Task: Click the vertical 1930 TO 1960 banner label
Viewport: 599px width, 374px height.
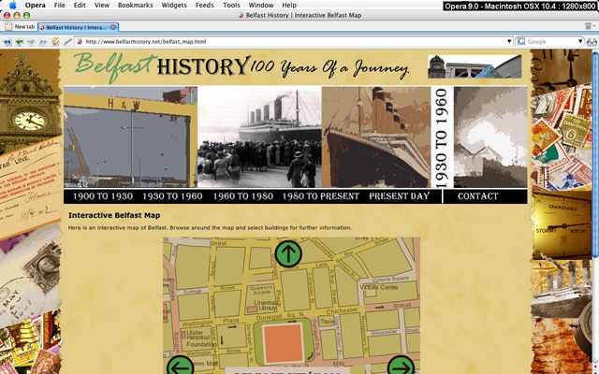Action: [442, 137]
